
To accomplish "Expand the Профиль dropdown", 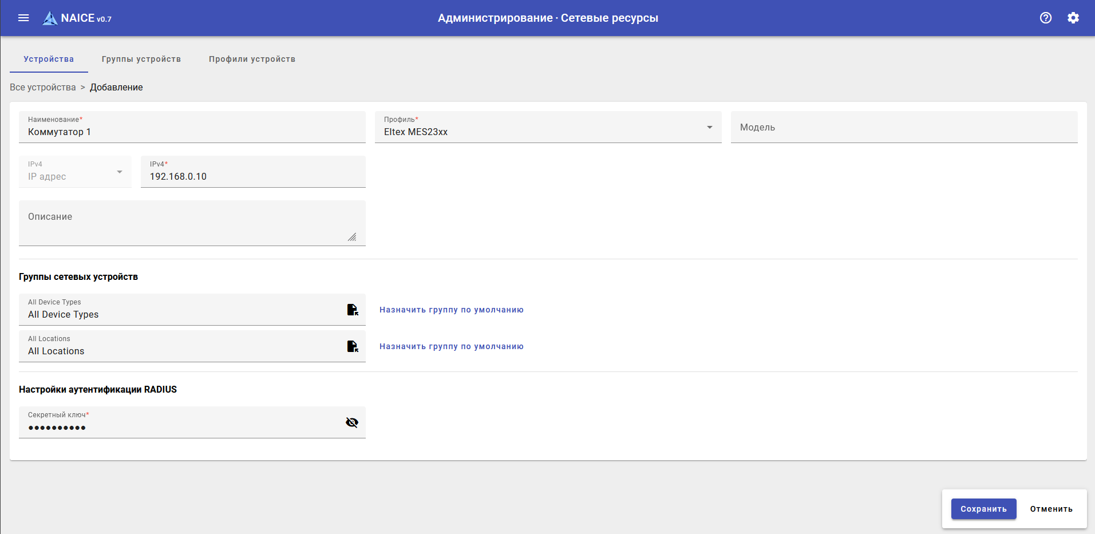I will coord(709,127).
